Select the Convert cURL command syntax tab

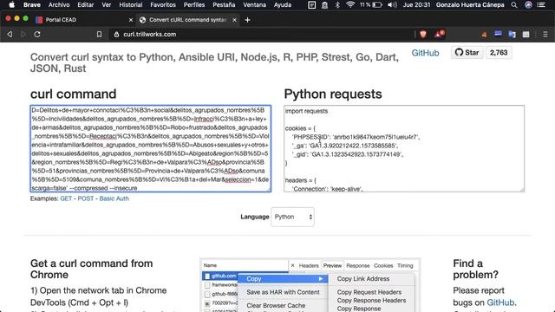tap(188, 20)
